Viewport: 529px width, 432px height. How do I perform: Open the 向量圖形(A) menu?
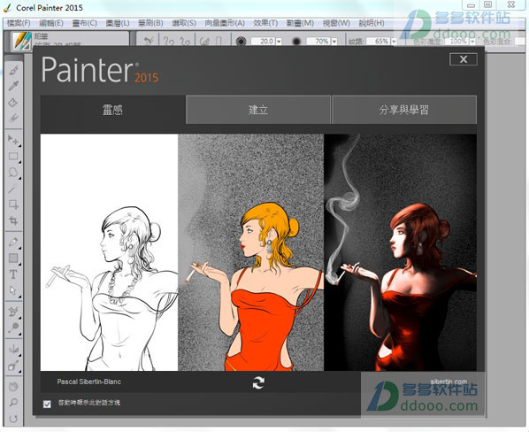coord(225,23)
